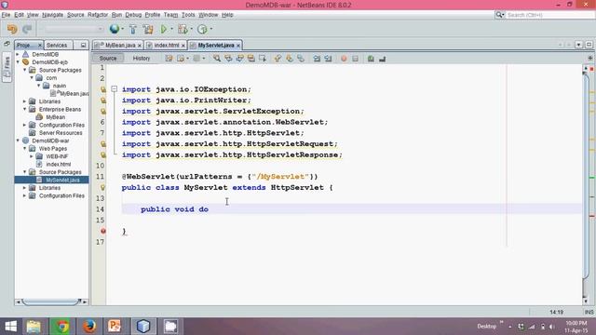Viewport: 596px width, 335px height.
Task: Open dropdown arrow beside Run Project
Action: point(171,29)
